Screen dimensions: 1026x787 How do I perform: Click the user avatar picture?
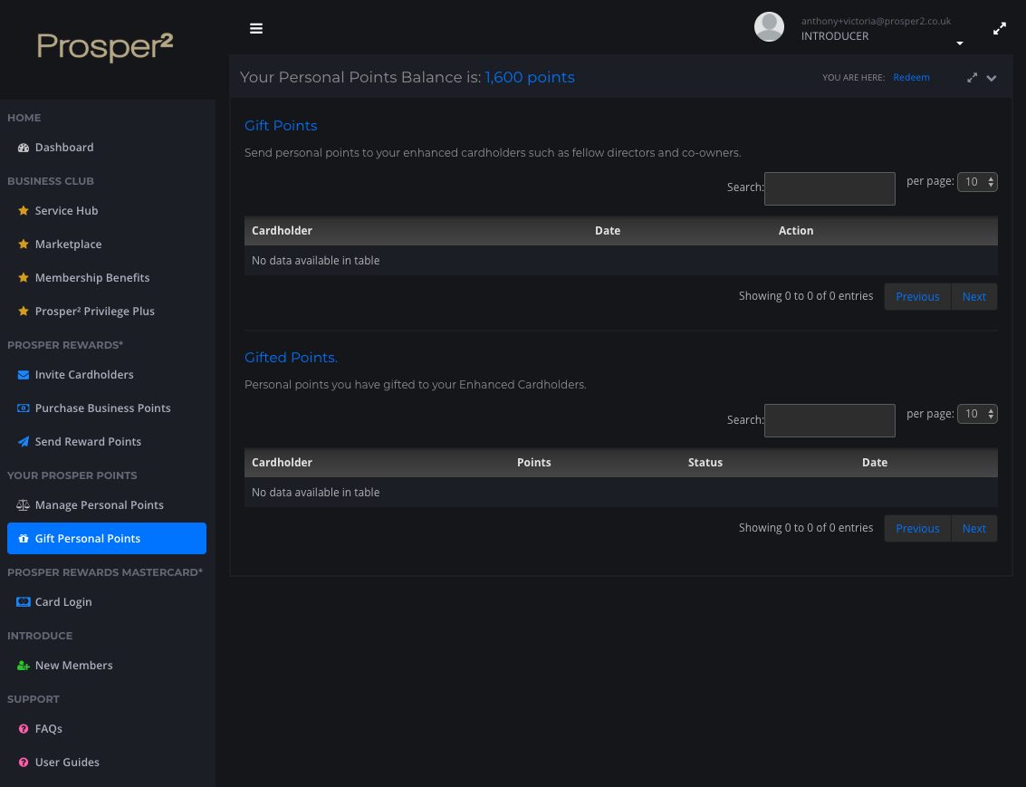(769, 27)
